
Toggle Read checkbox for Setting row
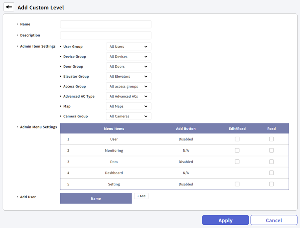pyautogui.click(x=271, y=184)
